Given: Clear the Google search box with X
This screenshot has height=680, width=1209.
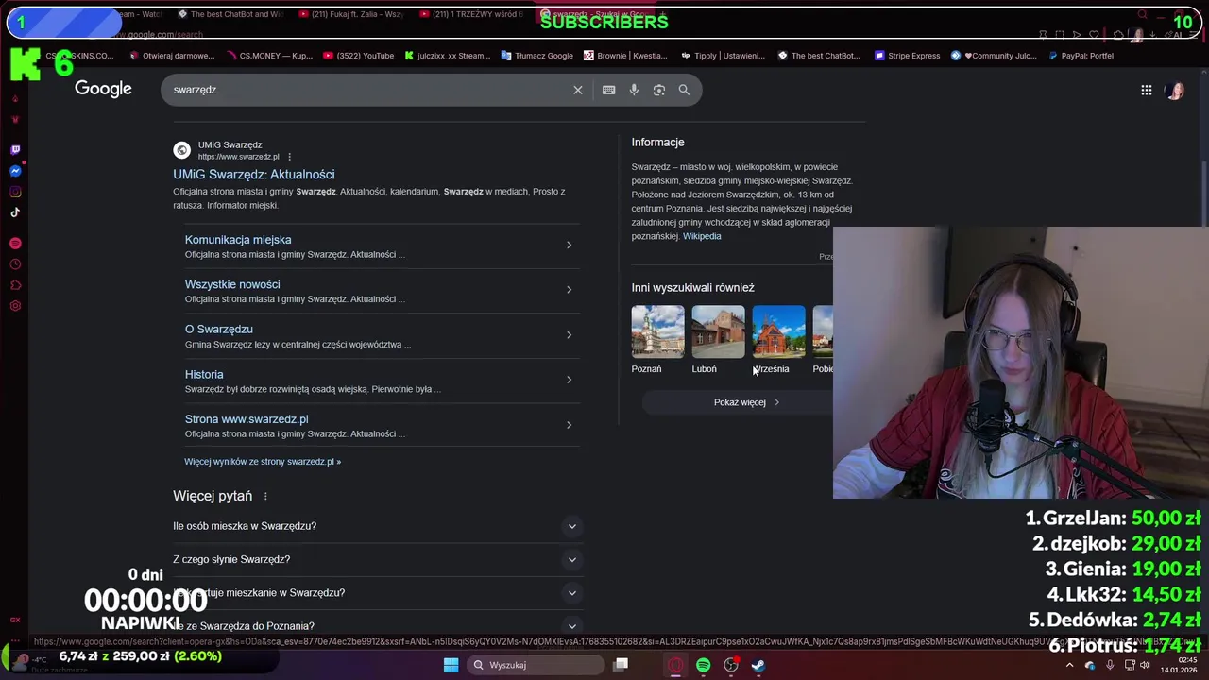Looking at the screenshot, I should pyautogui.click(x=578, y=90).
